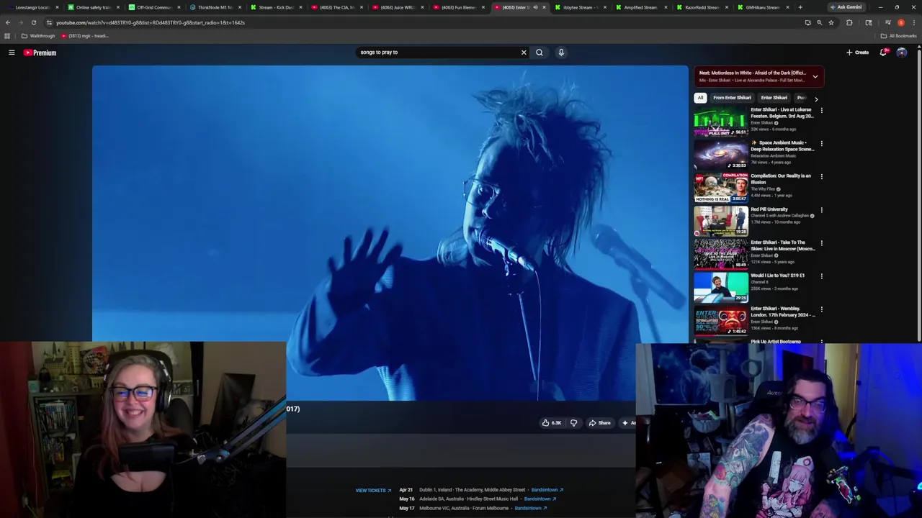Image resolution: width=922 pixels, height=518 pixels.
Task: Go to YouTube Premium home logo
Action: (40, 53)
